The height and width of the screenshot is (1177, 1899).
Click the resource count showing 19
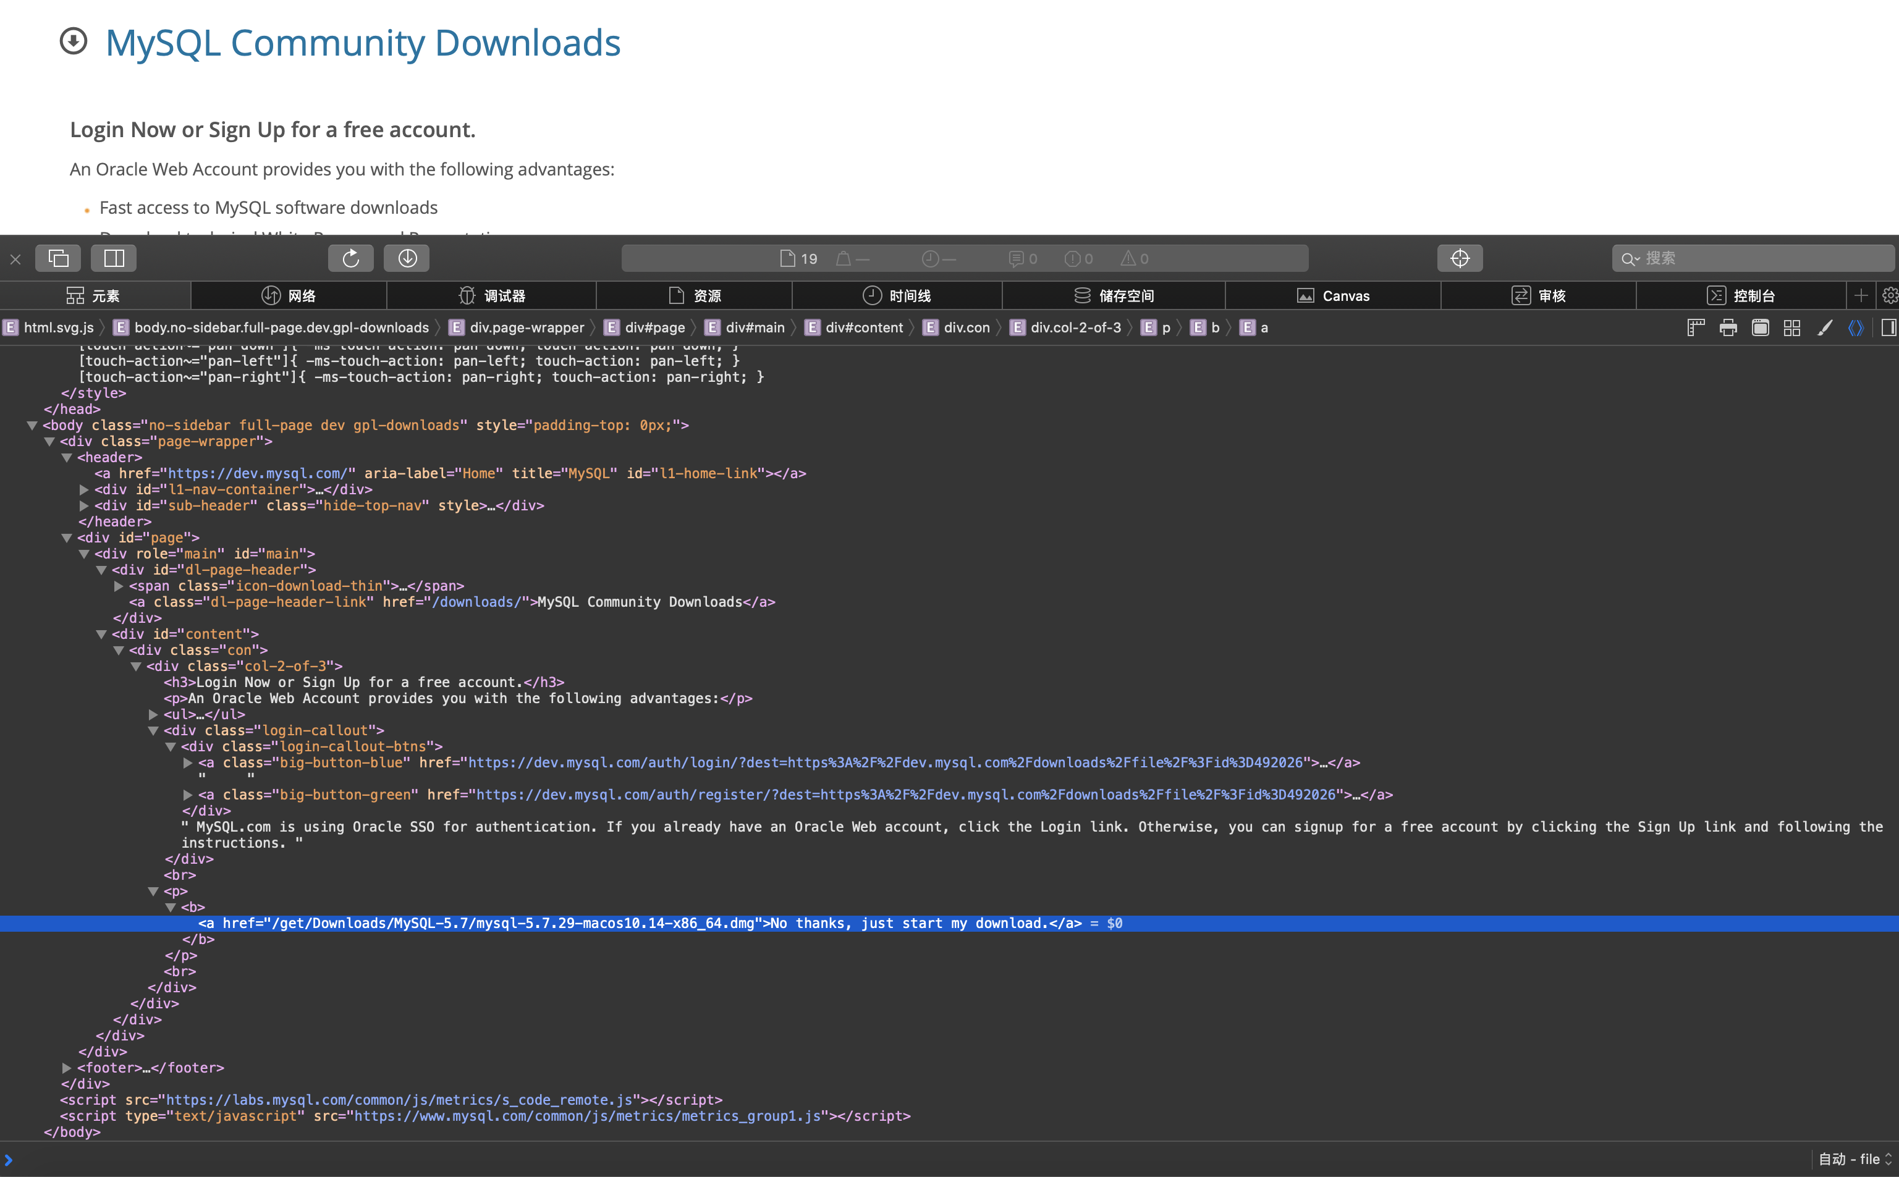point(799,258)
